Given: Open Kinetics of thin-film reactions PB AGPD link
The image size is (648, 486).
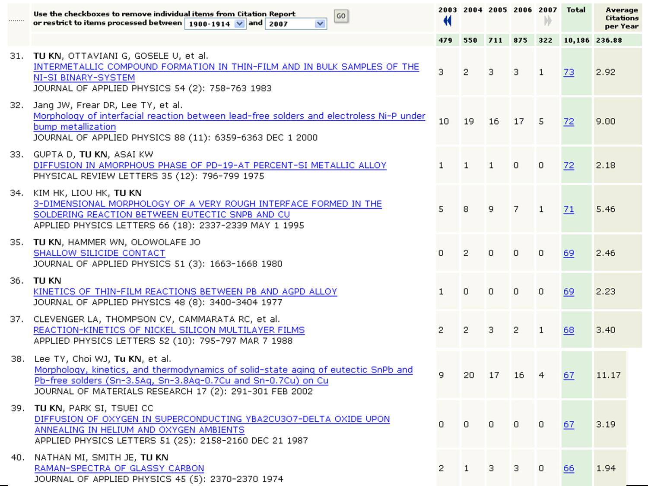Looking at the screenshot, I should (185, 292).
